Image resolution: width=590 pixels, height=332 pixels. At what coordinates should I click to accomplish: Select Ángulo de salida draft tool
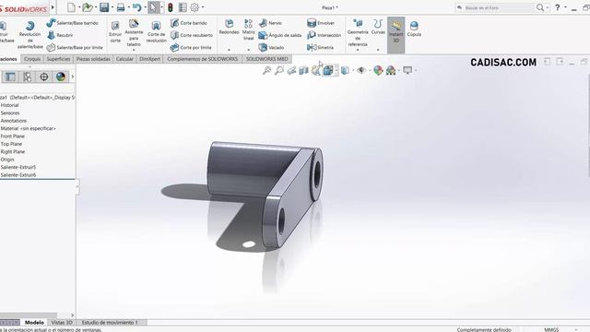coord(280,35)
